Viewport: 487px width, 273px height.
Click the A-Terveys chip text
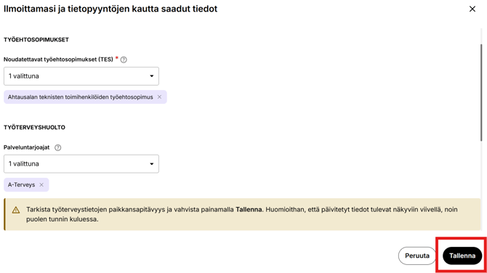tap(21, 185)
